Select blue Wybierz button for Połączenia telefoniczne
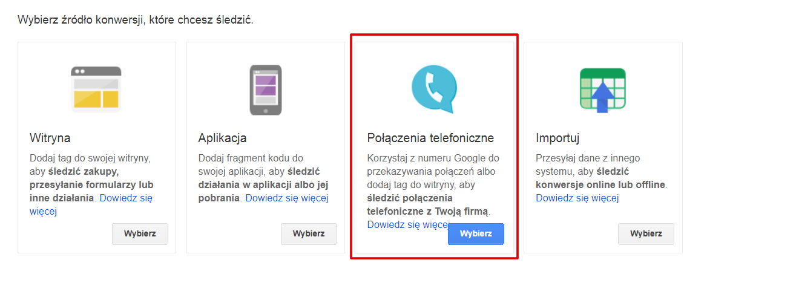 tap(476, 234)
